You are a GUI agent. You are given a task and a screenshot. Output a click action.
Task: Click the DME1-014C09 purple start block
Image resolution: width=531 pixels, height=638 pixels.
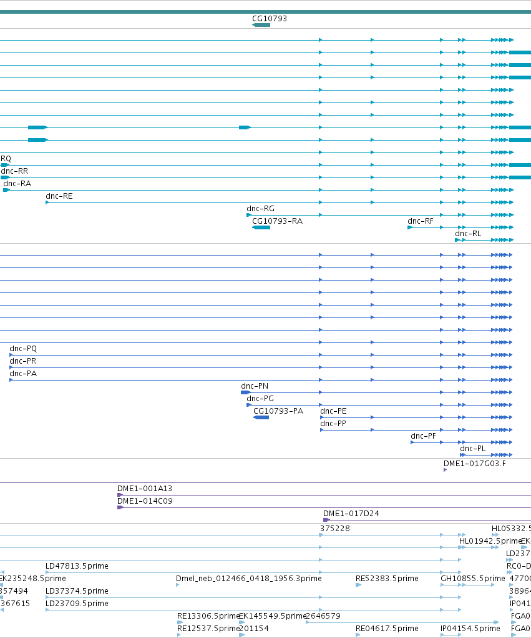pos(120,508)
